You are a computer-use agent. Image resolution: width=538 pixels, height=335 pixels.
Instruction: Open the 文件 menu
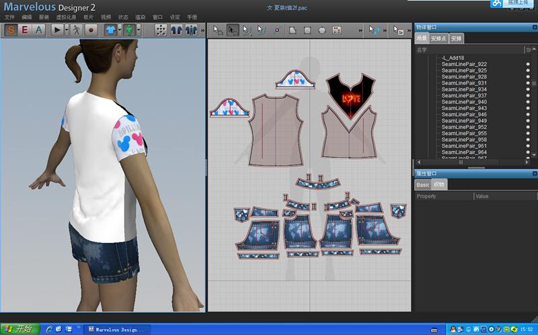click(x=9, y=16)
